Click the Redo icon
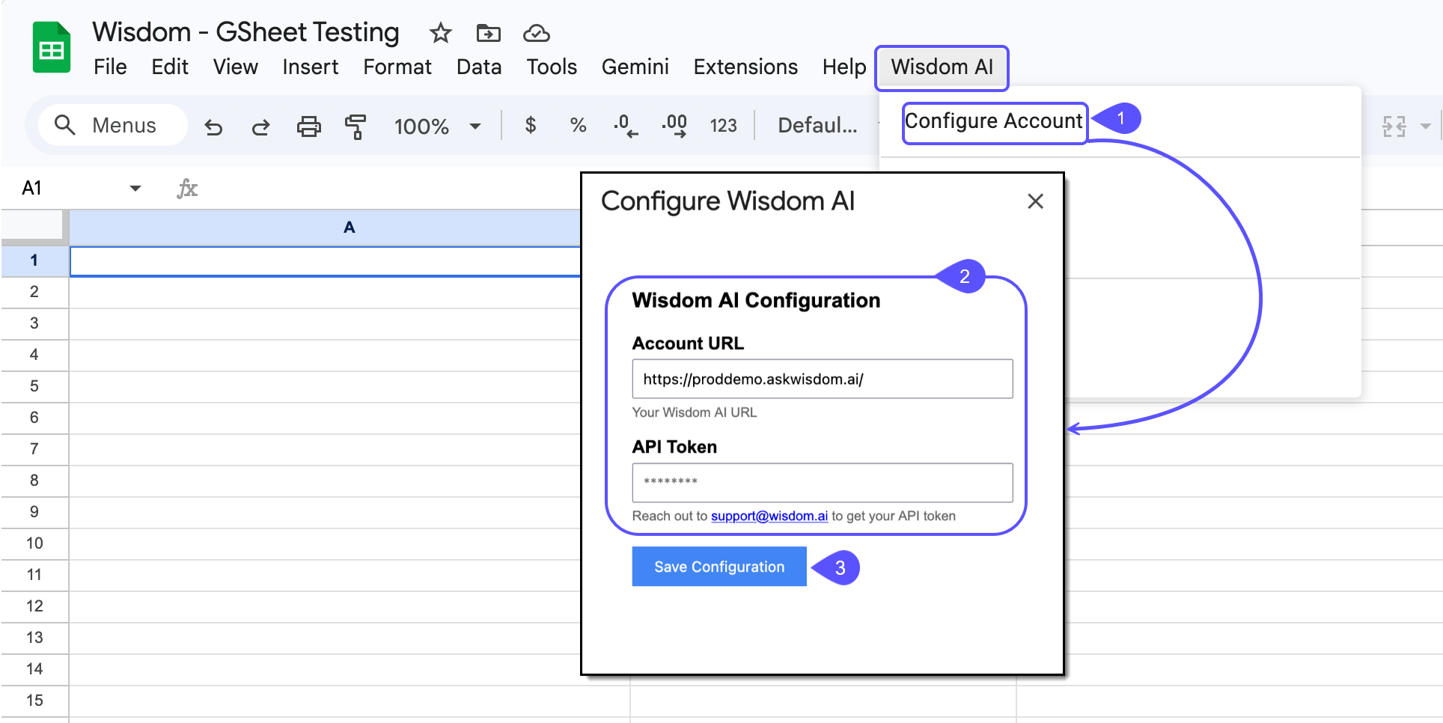The width and height of the screenshot is (1443, 723). point(260,126)
